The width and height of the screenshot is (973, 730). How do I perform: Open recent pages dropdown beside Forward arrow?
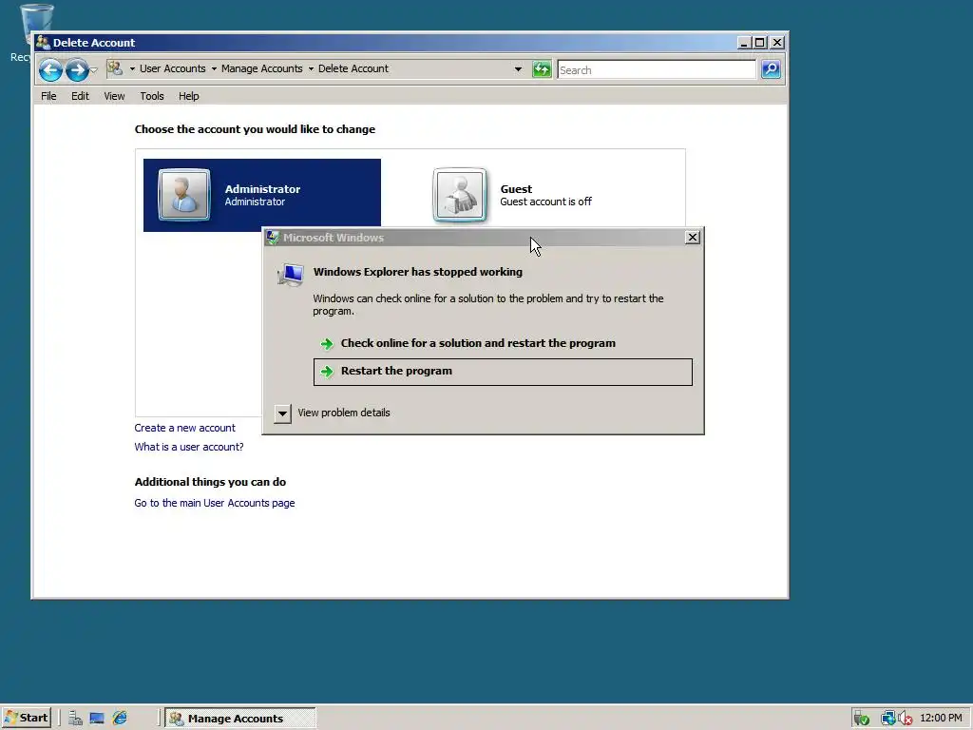[x=94, y=70]
